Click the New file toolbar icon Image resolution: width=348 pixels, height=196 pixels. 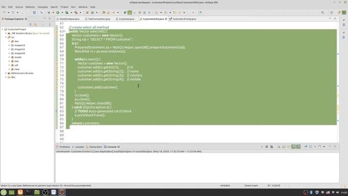click(x=4, y=13)
